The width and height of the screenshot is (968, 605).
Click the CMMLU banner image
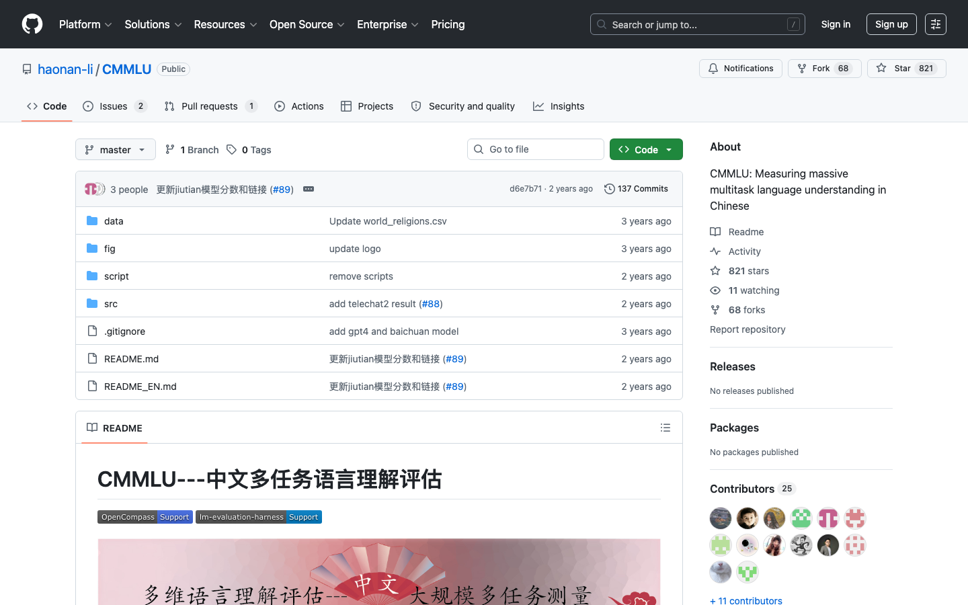379,571
